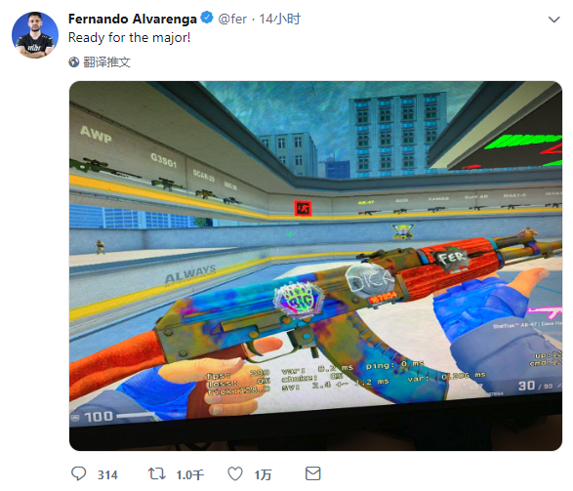Screen dimensions: 573x491
Task: Open the AK-47 game photo attachment
Action: 315,266
